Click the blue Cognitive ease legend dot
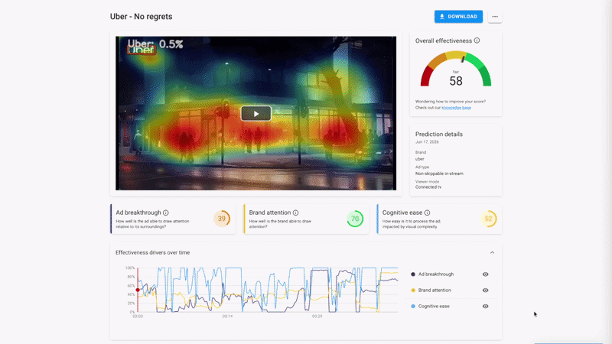The width and height of the screenshot is (612, 344). [413, 307]
